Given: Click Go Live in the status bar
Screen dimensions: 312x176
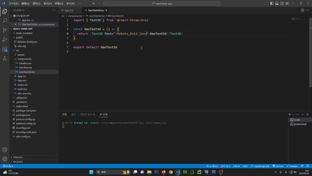Looking at the screenshot, I should click(x=278, y=166).
